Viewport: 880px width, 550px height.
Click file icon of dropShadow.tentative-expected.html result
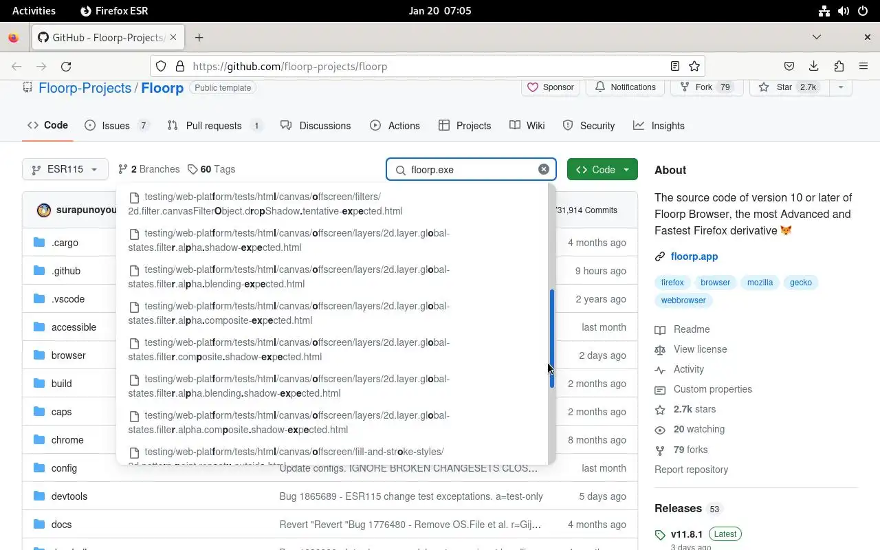pos(134,197)
